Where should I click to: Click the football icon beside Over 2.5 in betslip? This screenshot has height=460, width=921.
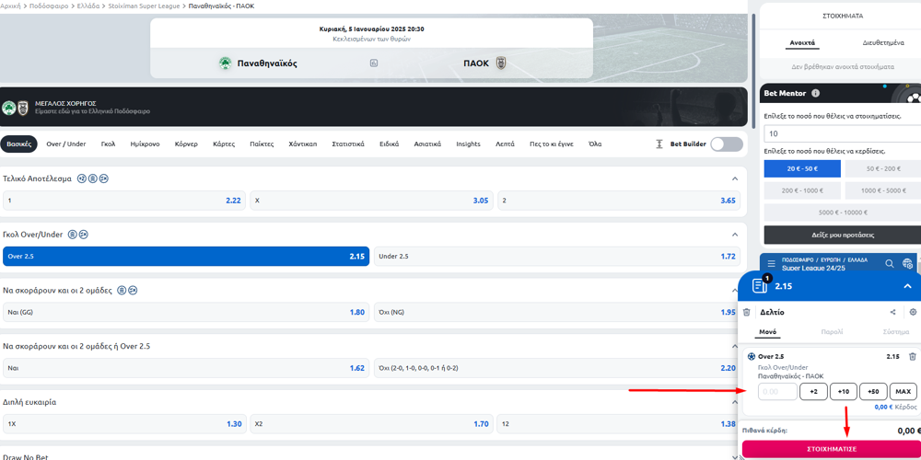click(752, 356)
